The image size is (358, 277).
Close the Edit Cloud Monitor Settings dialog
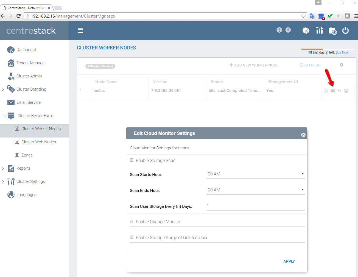click(x=303, y=135)
